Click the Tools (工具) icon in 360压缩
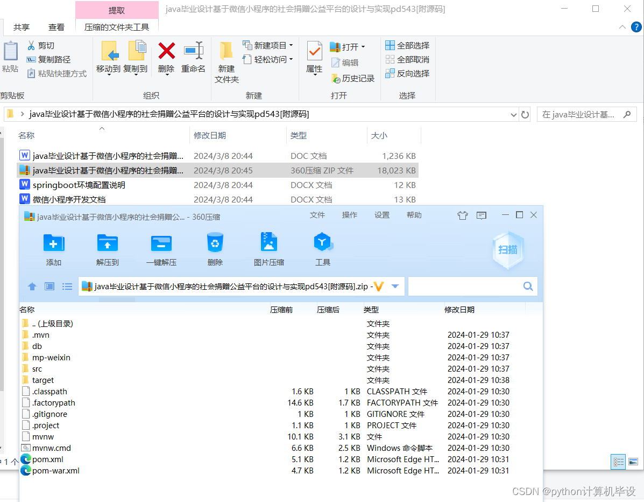 pos(323,242)
